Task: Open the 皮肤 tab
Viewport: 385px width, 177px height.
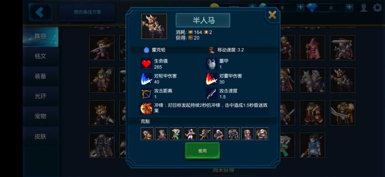Action: point(41,136)
